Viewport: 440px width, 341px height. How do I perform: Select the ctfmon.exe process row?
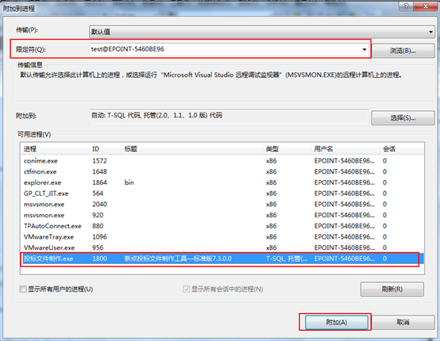pos(222,171)
